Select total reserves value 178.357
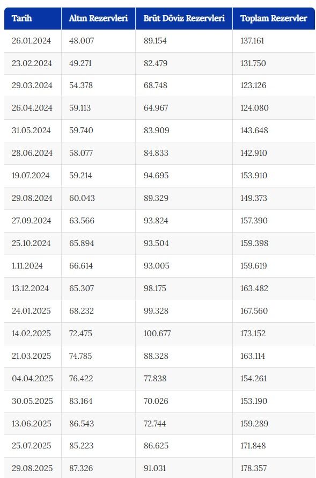Screen dimensions: 316x478 (254, 468)
